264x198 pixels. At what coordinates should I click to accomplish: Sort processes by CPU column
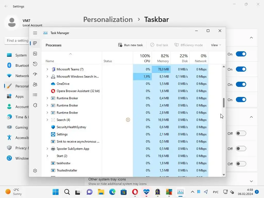pos(142,58)
